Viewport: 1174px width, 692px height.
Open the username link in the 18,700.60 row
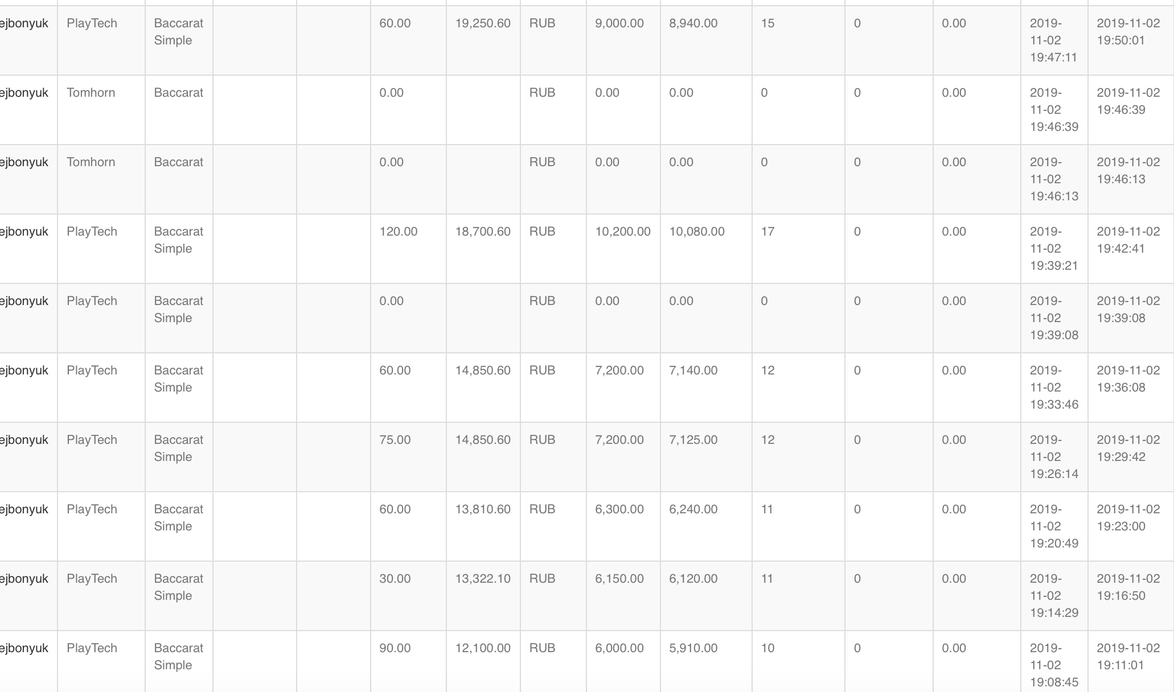point(24,232)
